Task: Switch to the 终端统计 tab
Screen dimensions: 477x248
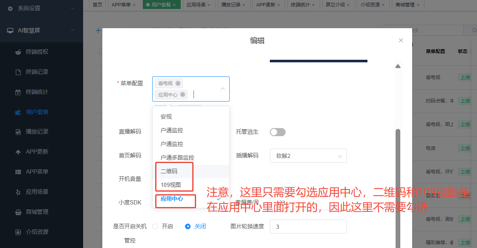Action: (303, 5)
